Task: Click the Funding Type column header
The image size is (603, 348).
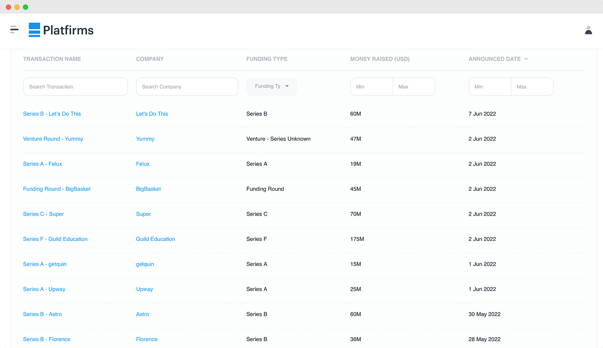Action: [267, 59]
